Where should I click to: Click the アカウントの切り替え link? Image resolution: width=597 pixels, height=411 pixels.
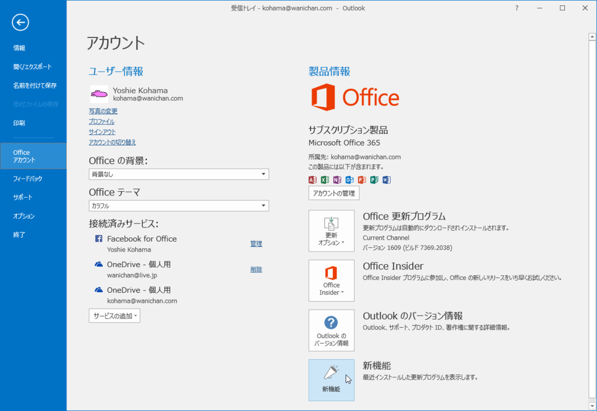pos(113,142)
